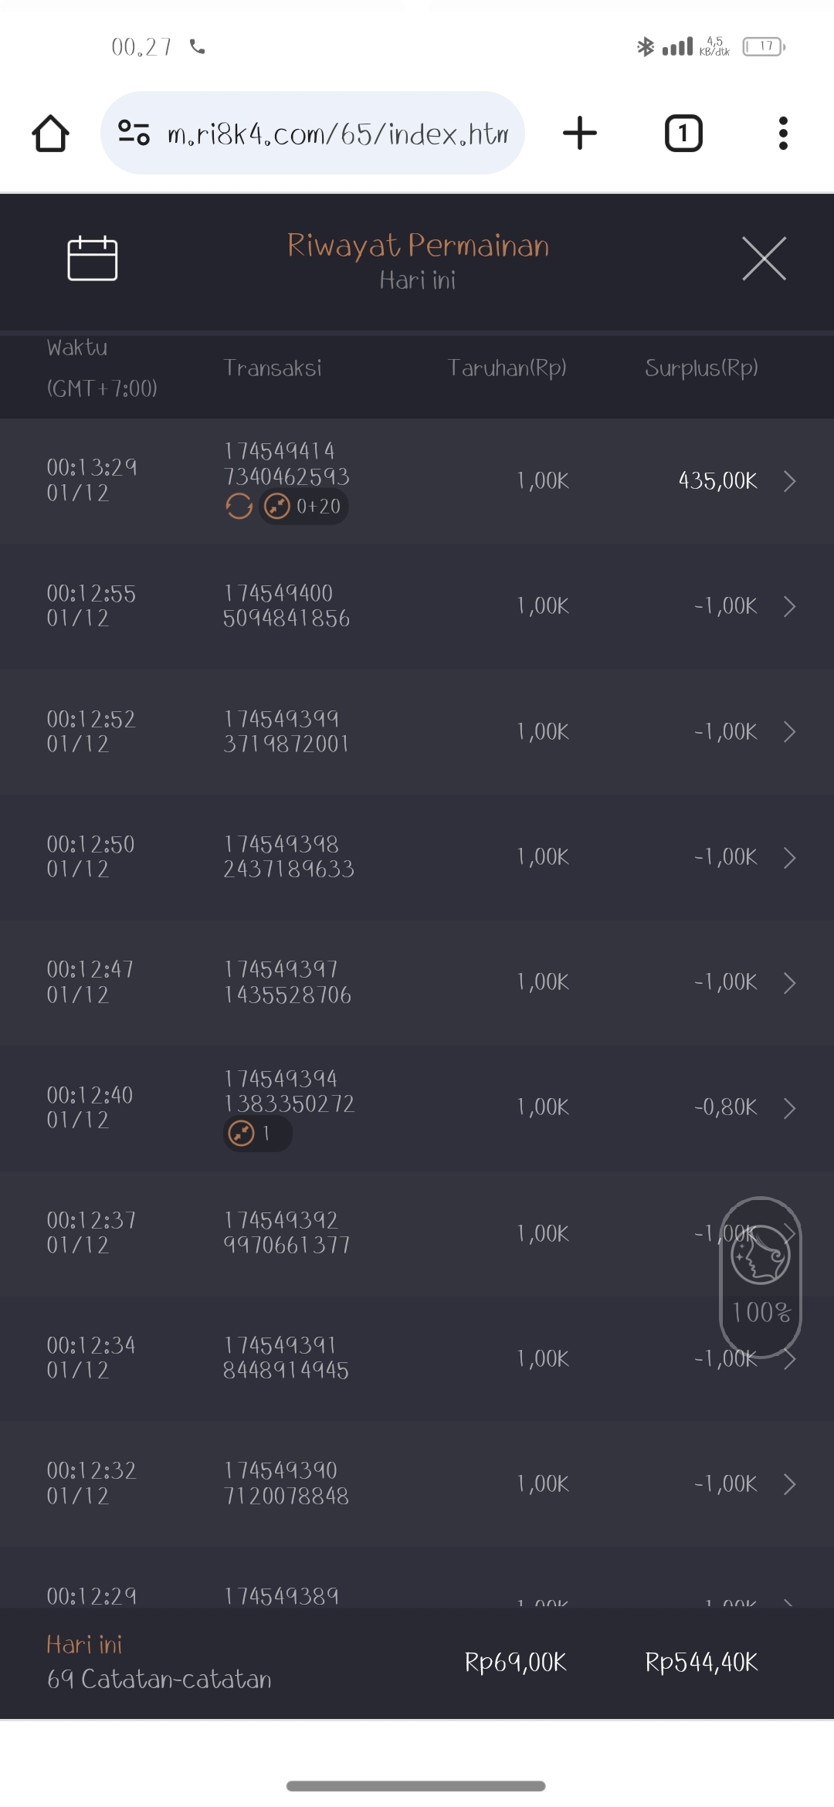The height and width of the screenshot is (1807, 834).
Task: Tap the floating face assistant 100% widget
Action: pos(761,1274)
